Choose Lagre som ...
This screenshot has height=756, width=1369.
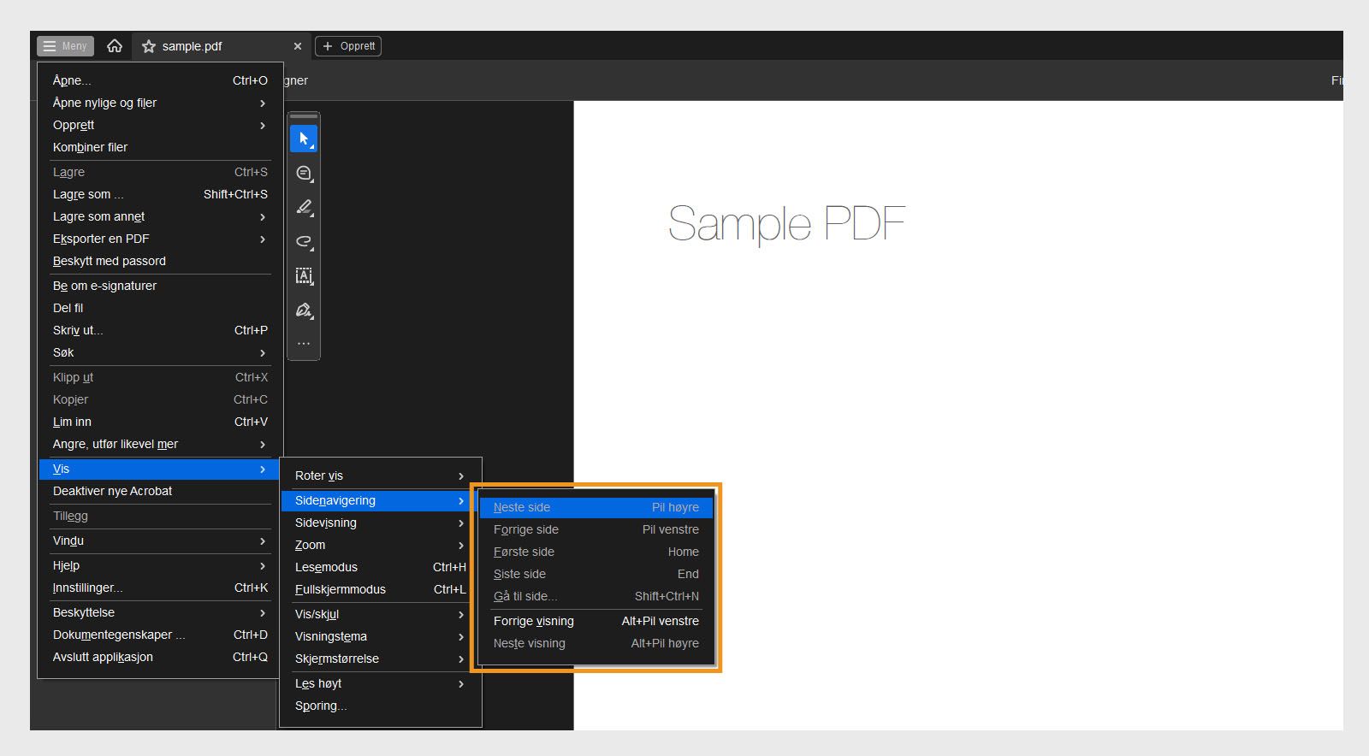click(160, 194)
